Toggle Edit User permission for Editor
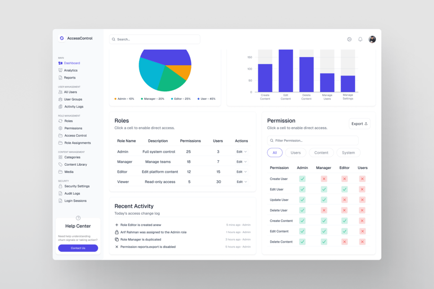The height and width of the screenshot is (289, 434). tap(344, 189)
